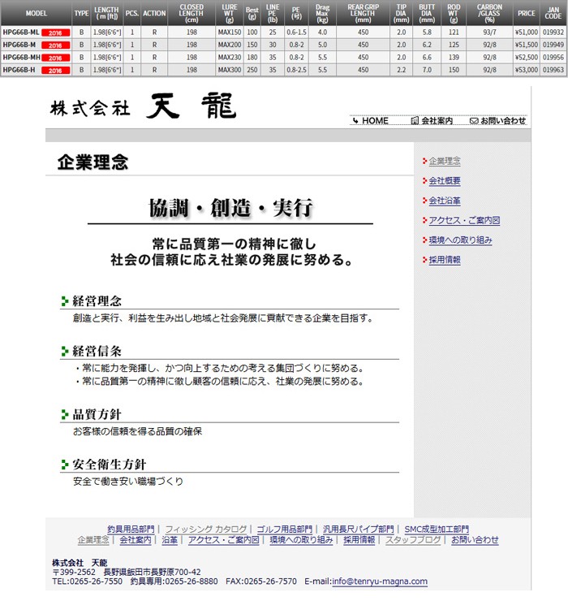Select 企業理念 in the sidebar
The image size is (568, 614).
tap(445, 161)
